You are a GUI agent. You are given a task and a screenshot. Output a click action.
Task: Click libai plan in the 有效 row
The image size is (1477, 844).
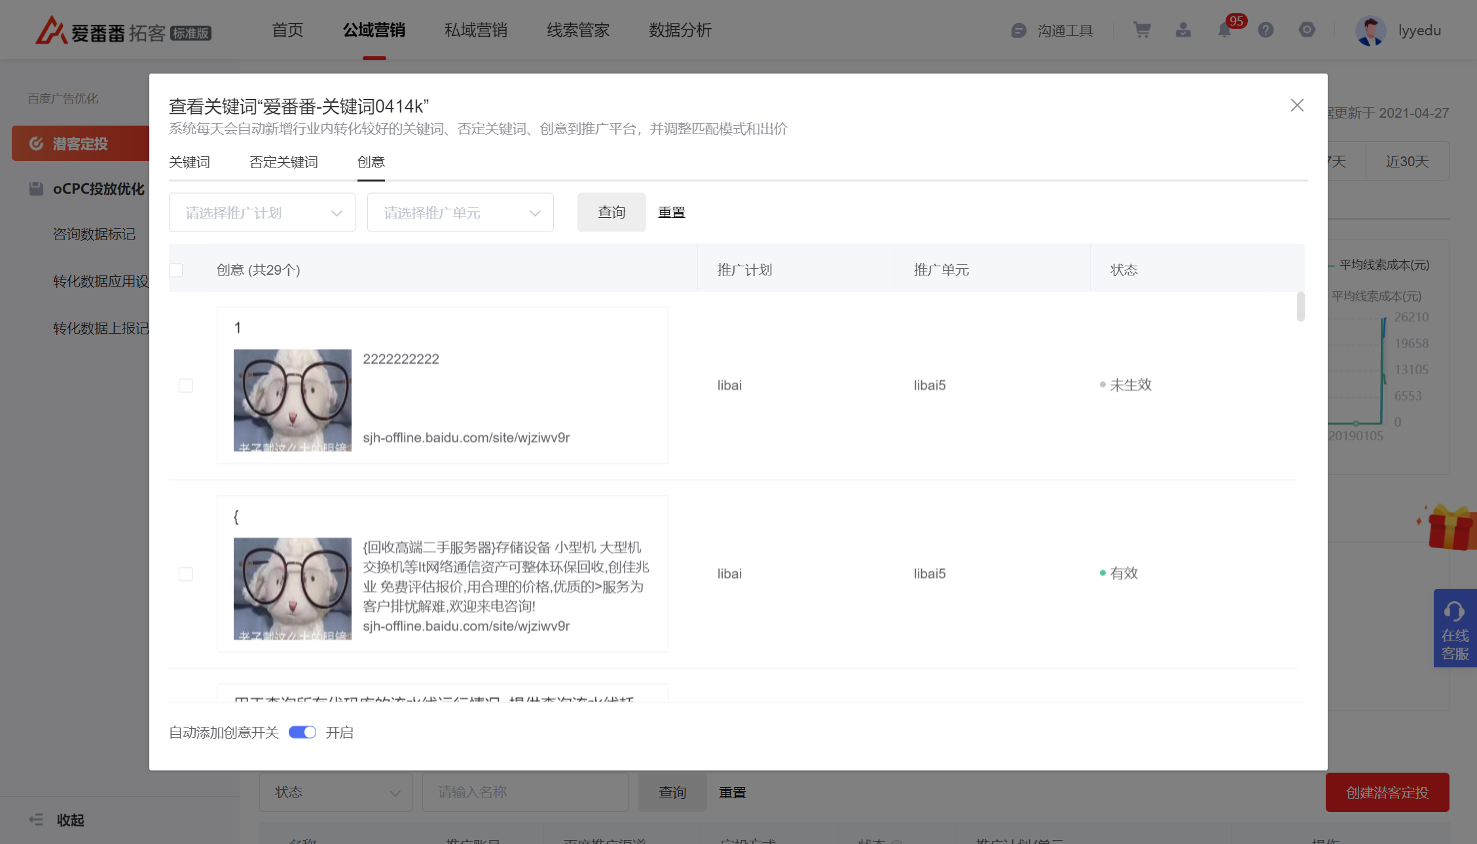point(729,574)
